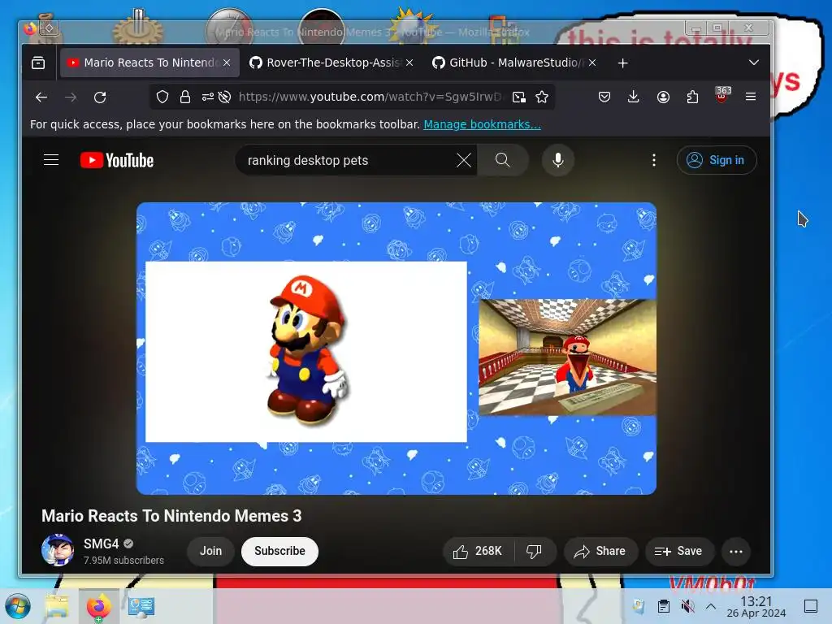Open notification center in taskbar
This screenshot has height=624, width=832.
point(811,606)
